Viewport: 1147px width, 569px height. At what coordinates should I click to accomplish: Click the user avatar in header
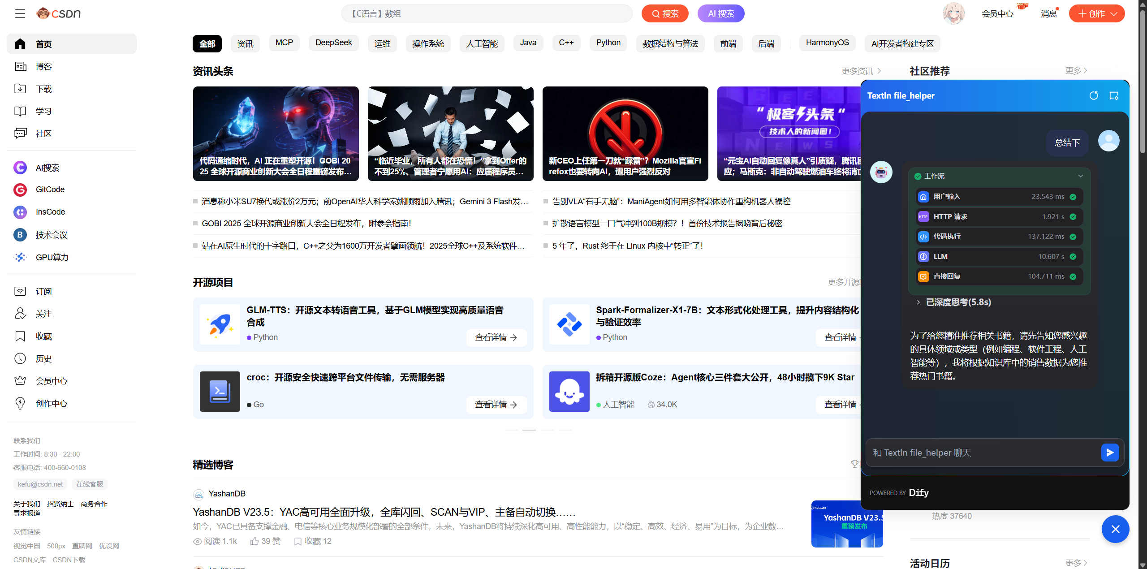point(953,13)
